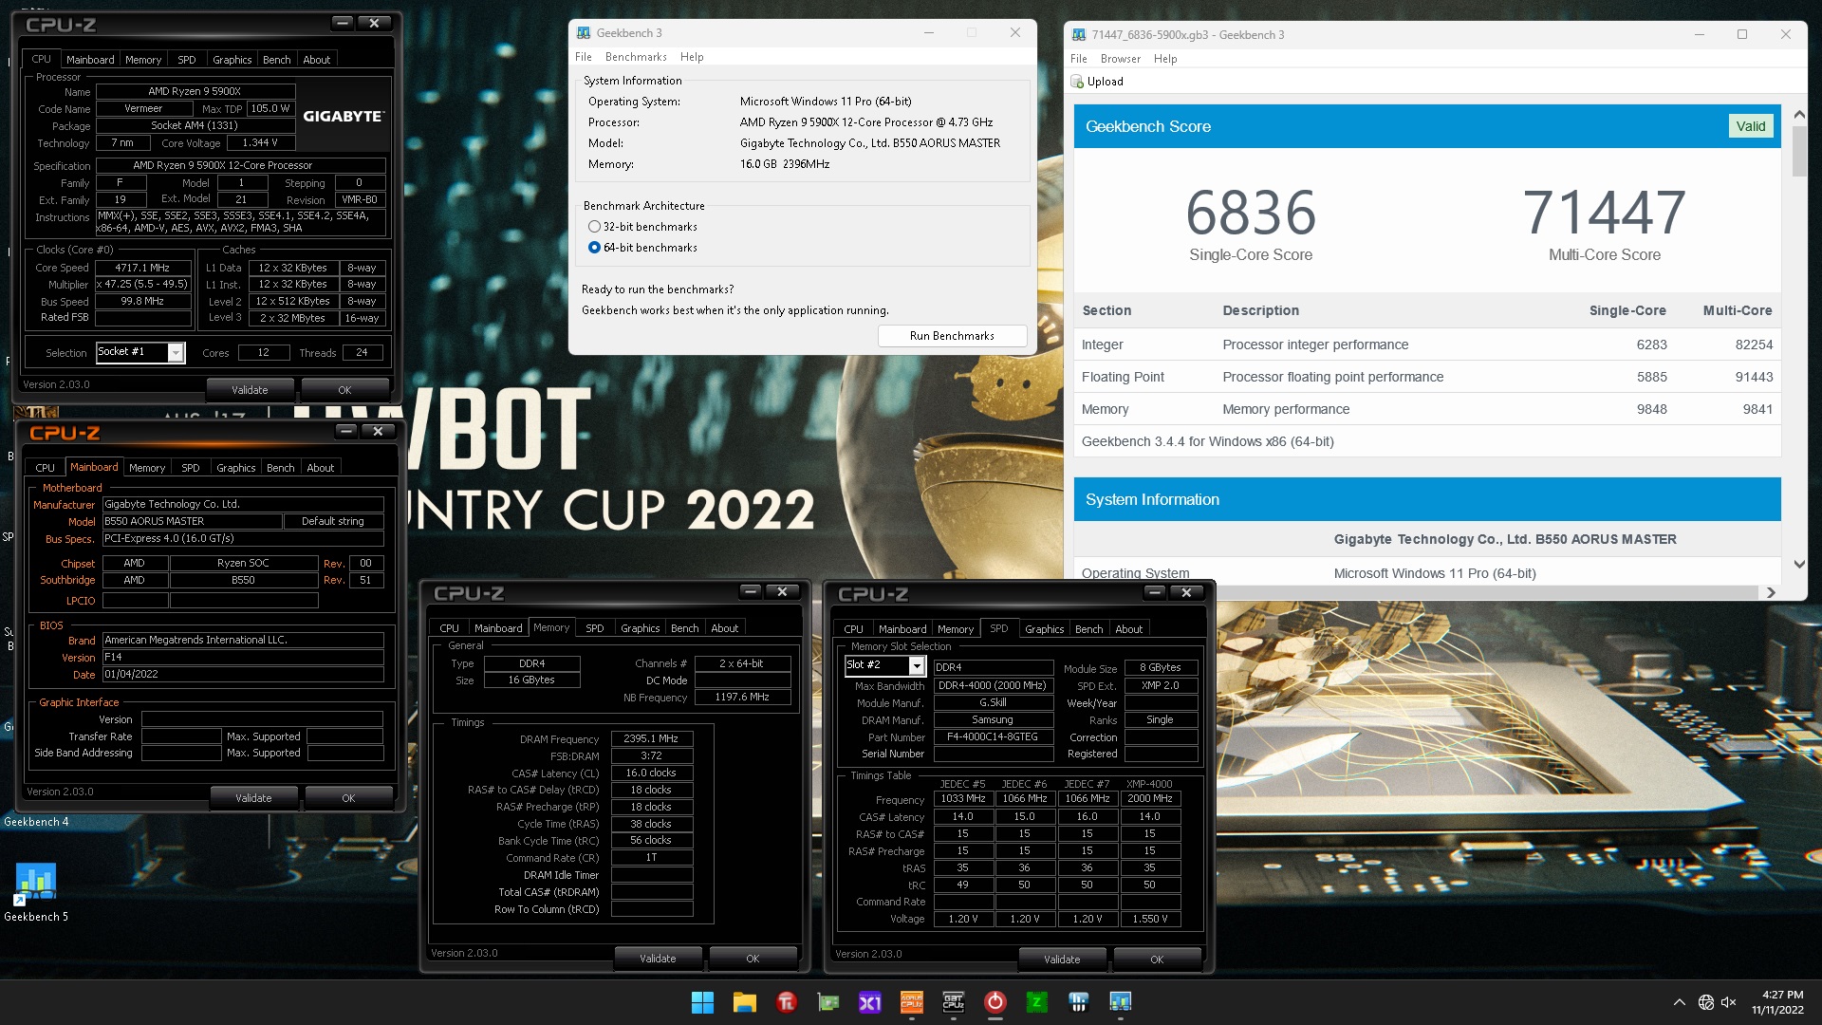Switch to Graphics tab in CPU-Z Mainboard window

point(236,468)
